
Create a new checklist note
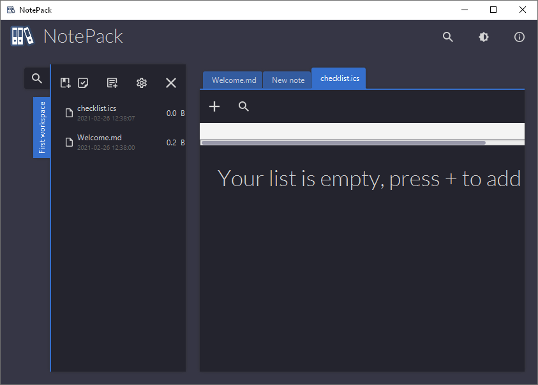point(83,82)
